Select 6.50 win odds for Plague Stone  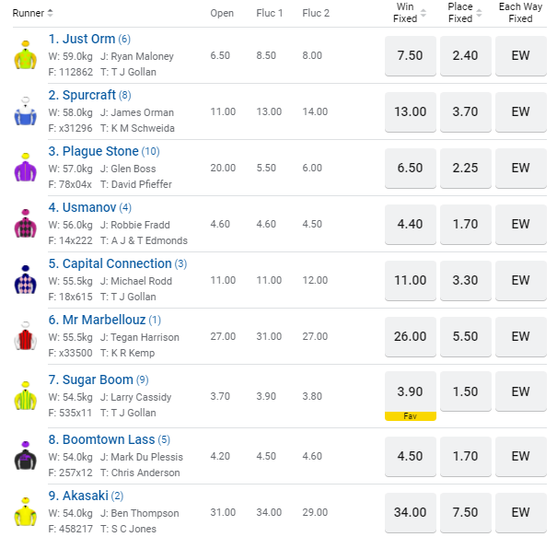(410, 168)
